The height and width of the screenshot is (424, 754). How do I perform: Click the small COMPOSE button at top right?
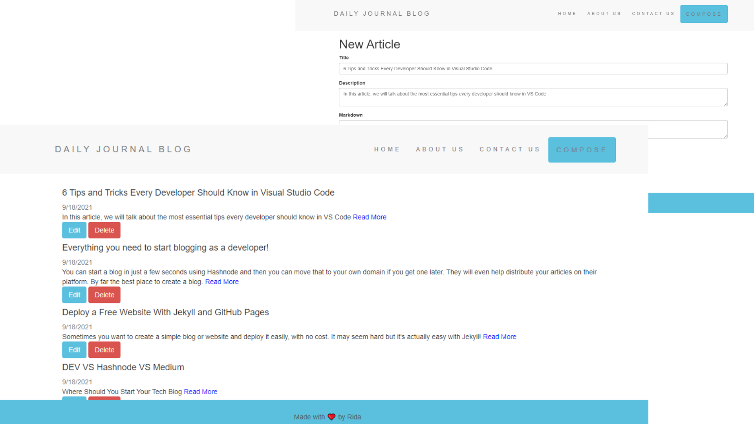703,14
